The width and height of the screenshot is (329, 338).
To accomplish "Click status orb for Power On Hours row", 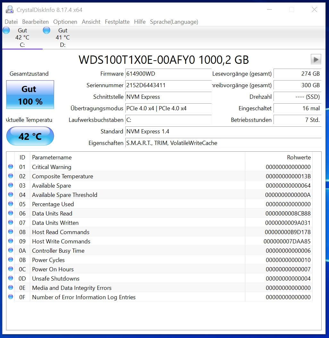I will [11, 269].
